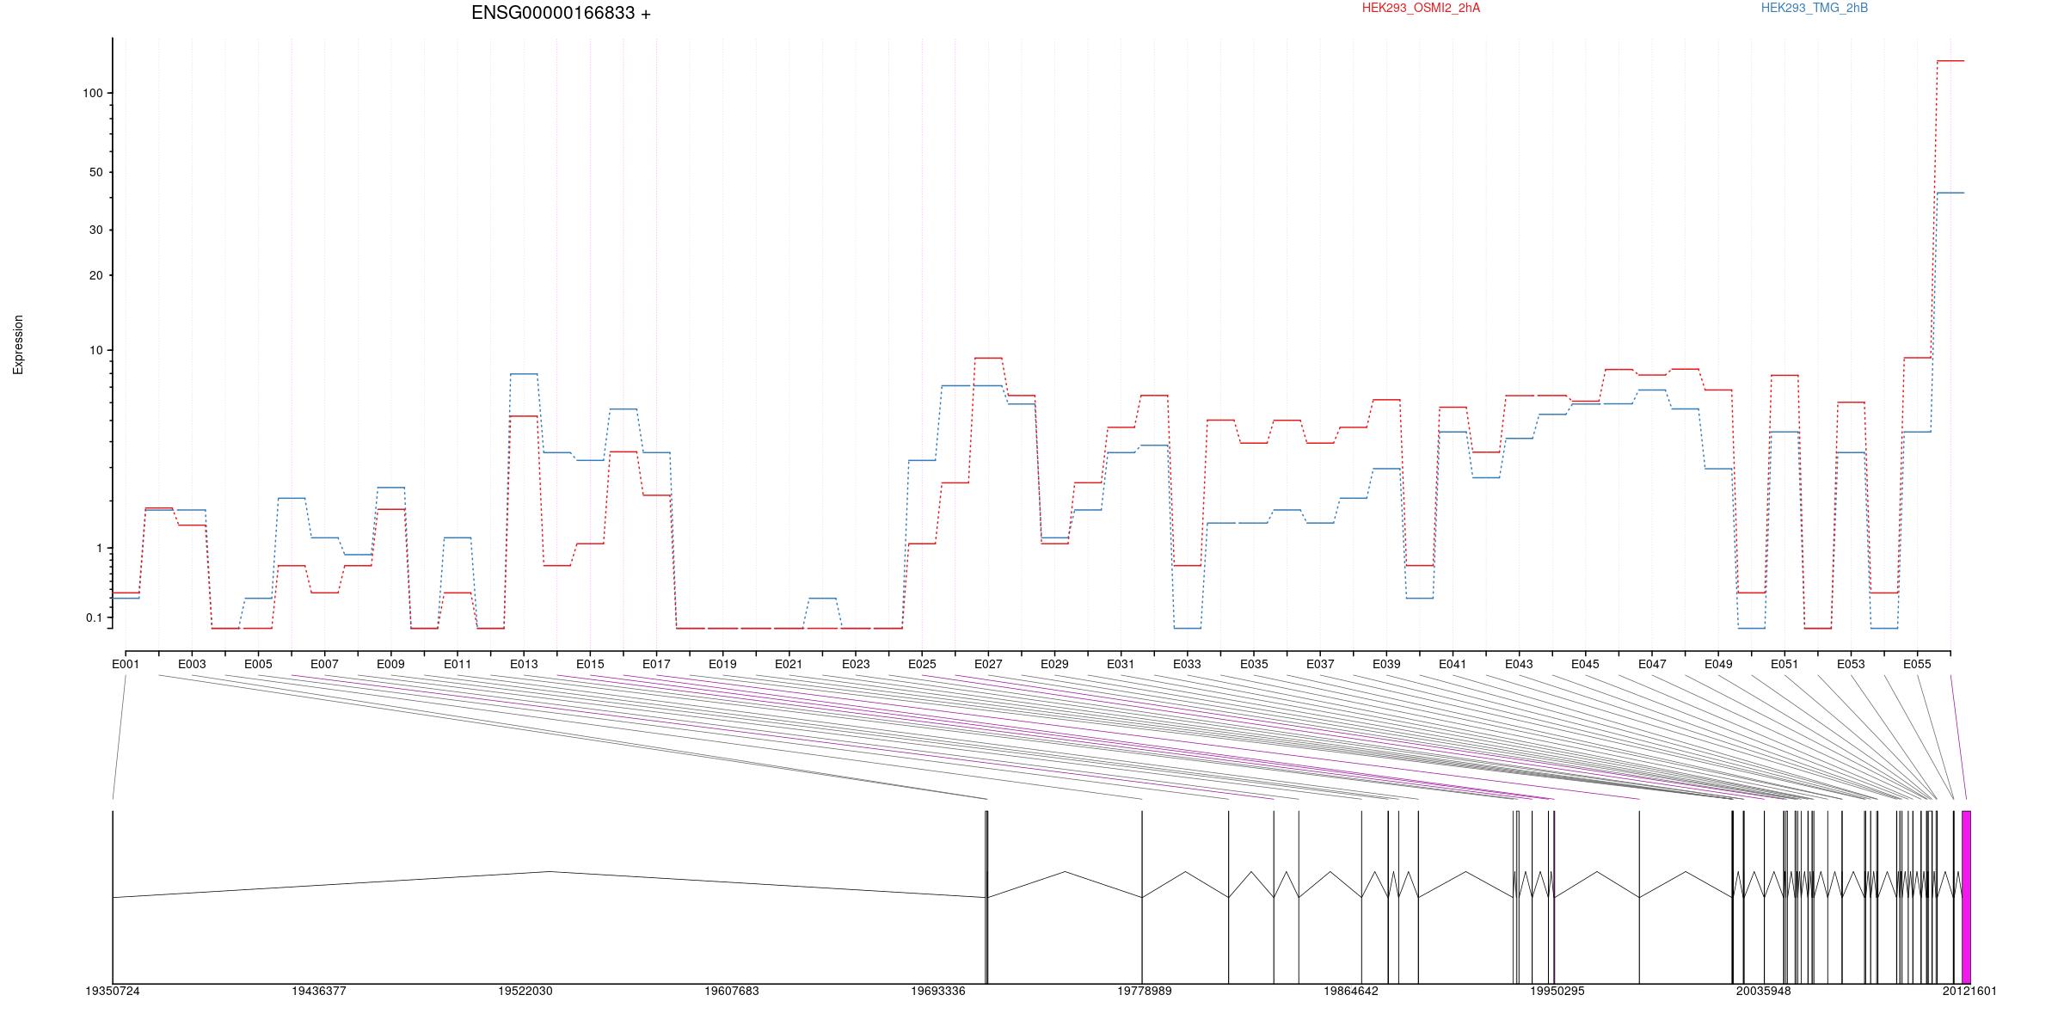Click exon label E003
2064x1032 pixels.
[x=192, y=664]
